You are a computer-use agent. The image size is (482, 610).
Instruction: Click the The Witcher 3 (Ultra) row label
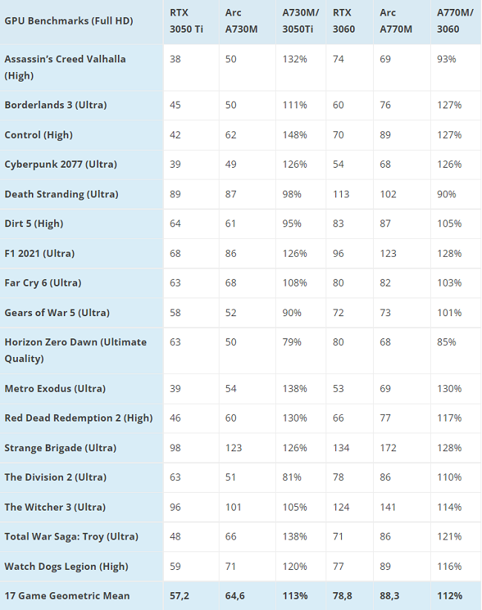click(55, 507)
